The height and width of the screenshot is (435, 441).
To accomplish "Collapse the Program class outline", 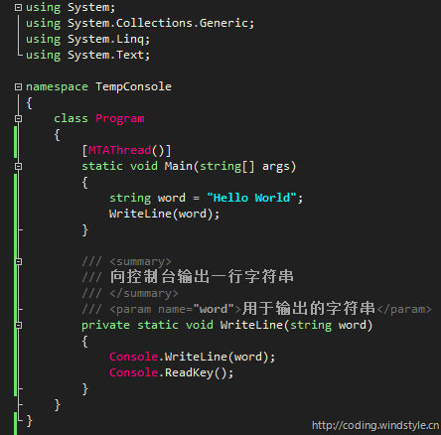I will click(19, 118).
